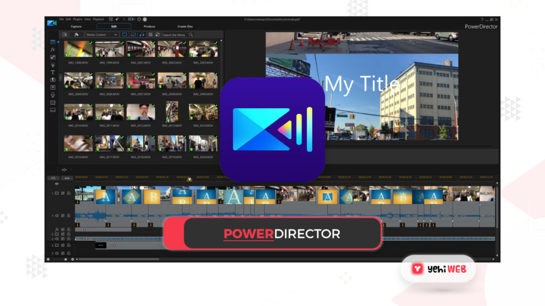Viewport: 545px width, 306px height.
Task: Click the timeline zoom slider
Action: point(66,259)
